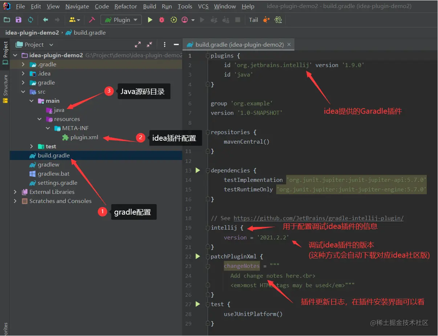Click run gutter icon beside test line

pyautogui.click(x=198, y=304)
